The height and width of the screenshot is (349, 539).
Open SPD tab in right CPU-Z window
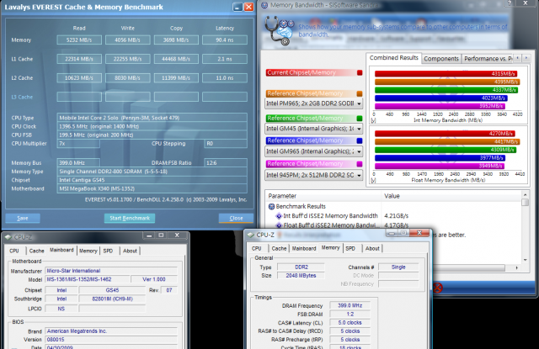click(x=350, y=248)
